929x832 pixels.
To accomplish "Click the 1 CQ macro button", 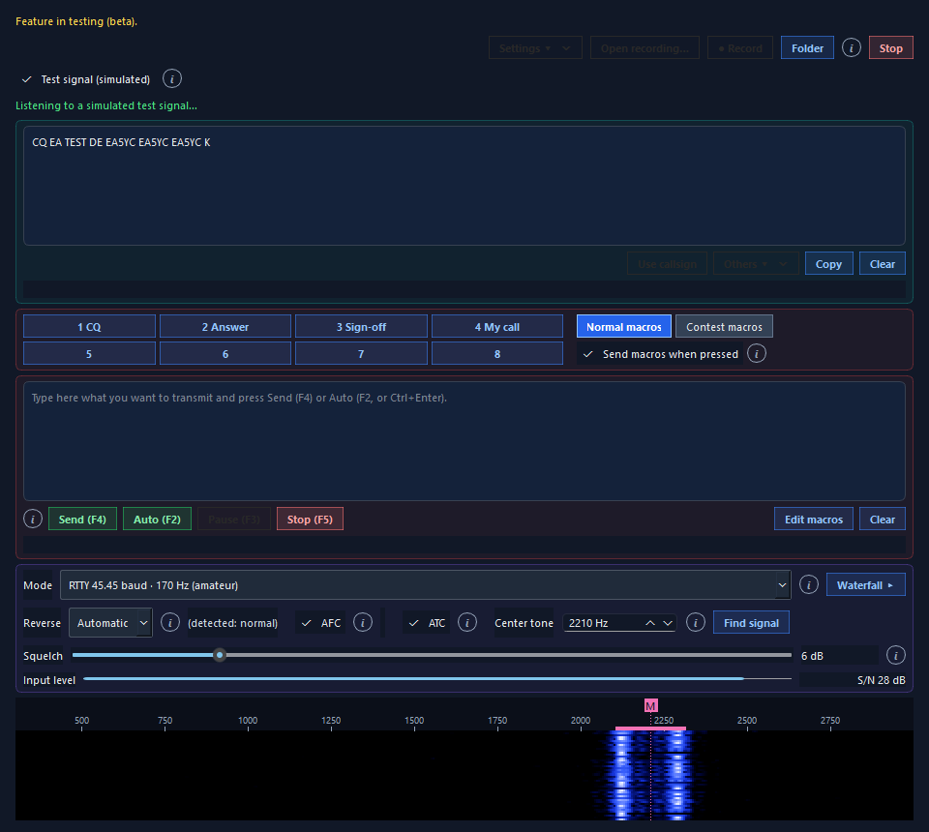I will 89,327.
